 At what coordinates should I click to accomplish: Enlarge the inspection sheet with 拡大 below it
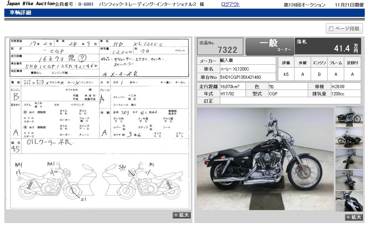(x=182, y=215)
